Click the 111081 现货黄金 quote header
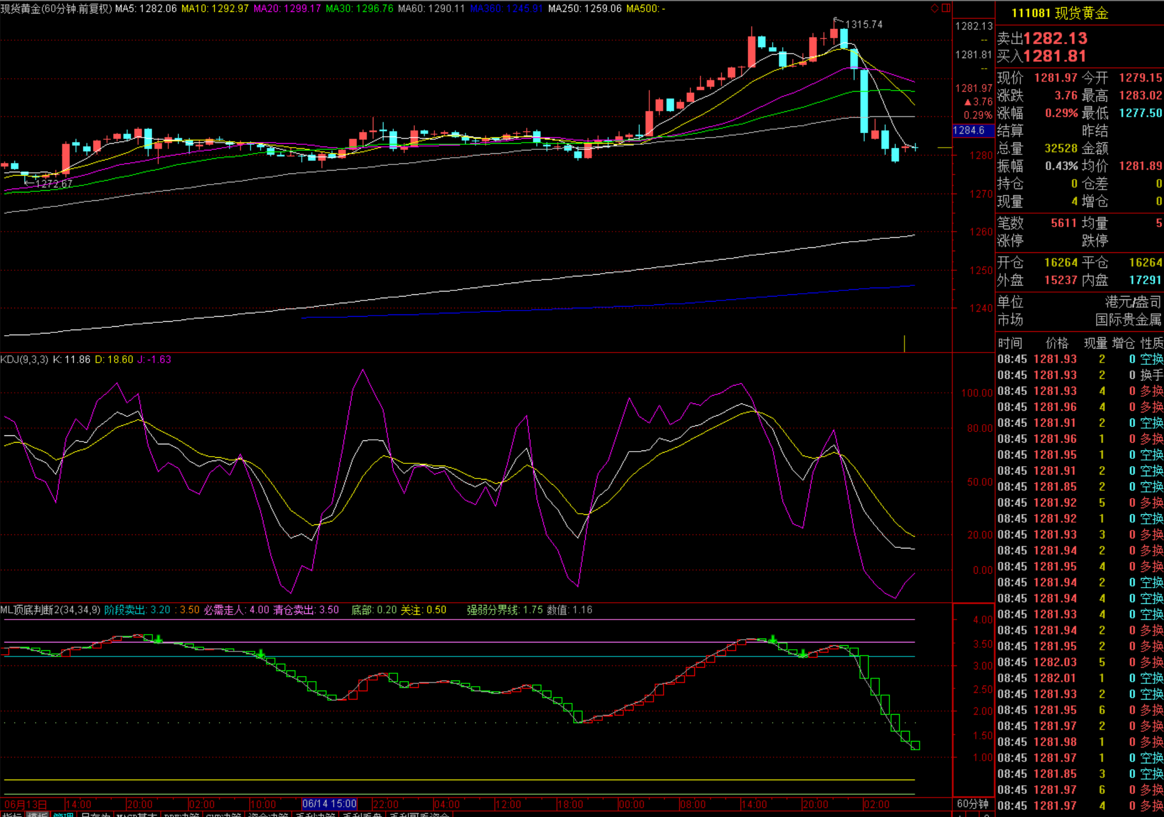 tap(1059, 13)
